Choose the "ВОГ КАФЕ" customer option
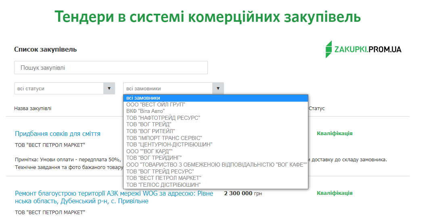This screenshot has height=217, width=429. click(216, 165)
